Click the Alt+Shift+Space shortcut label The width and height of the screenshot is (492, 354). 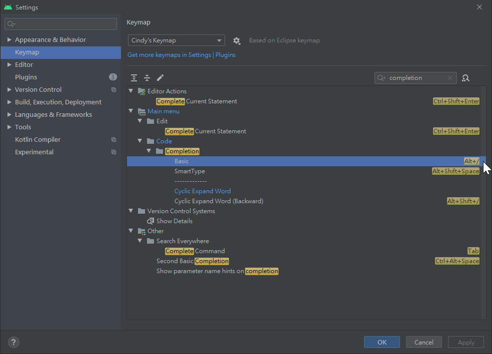pyautogui.click(x=455, y=171)
